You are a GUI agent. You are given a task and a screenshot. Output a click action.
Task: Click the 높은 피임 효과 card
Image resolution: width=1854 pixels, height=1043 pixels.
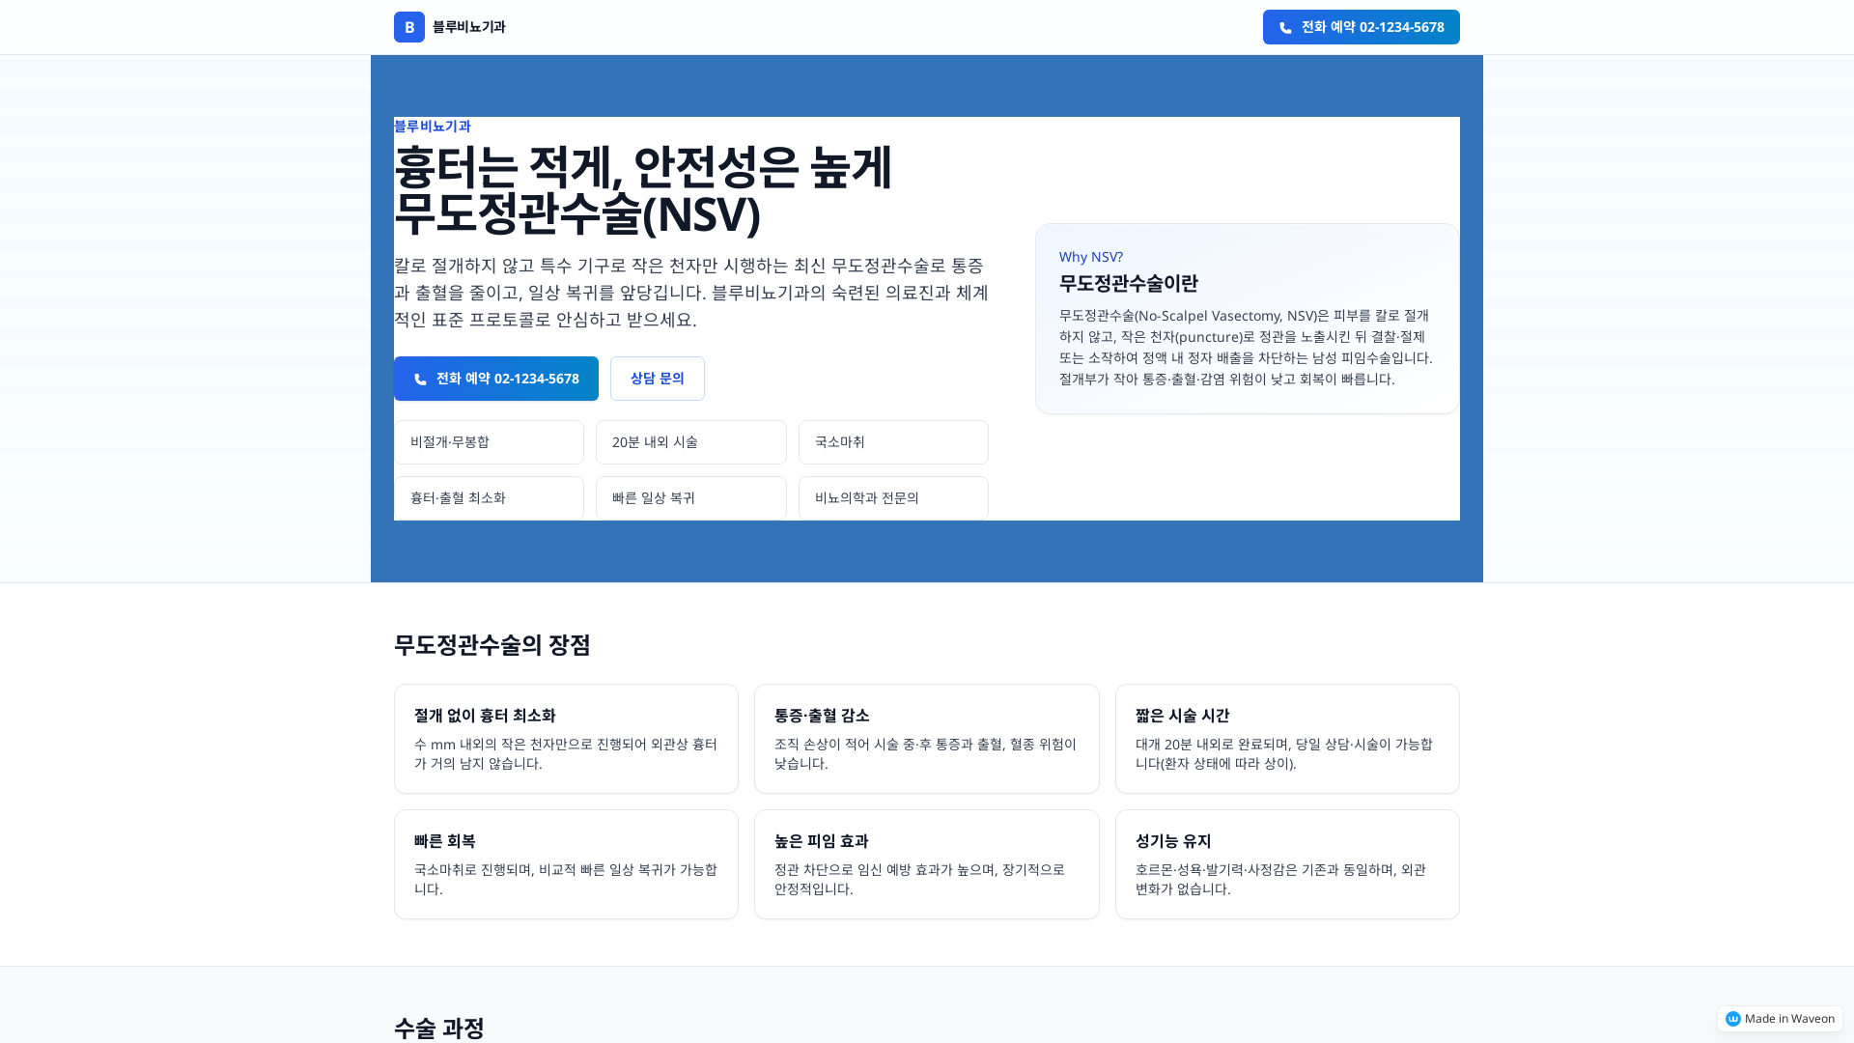[926, 863]
